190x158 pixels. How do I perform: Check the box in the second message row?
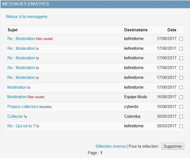pyautogui.click(x=181, y=49)
